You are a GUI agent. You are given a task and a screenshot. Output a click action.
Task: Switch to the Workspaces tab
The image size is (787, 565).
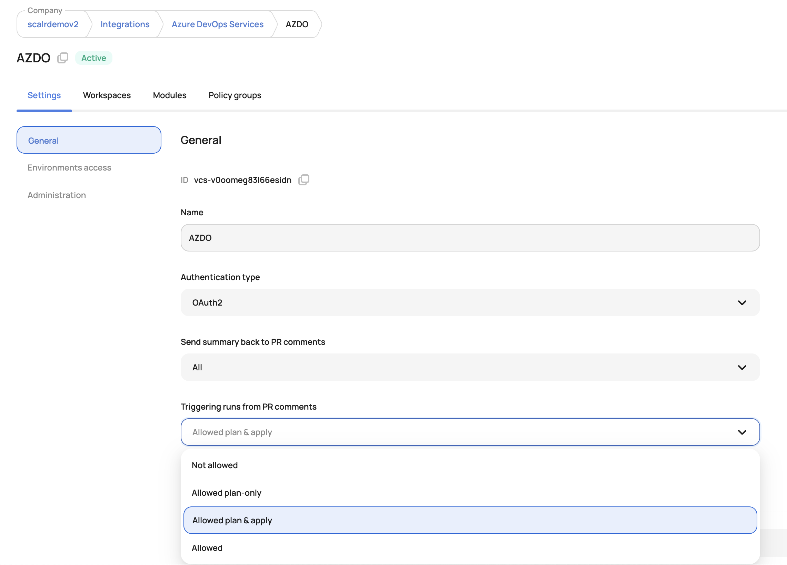(x=107, y=95)
